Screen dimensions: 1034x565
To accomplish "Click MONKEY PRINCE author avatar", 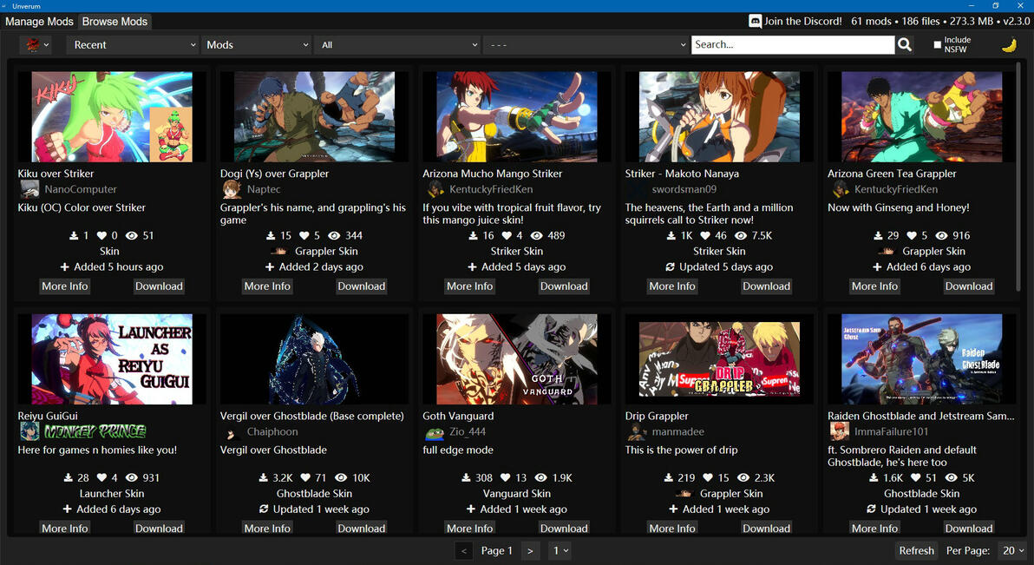I will click(29, 431).
